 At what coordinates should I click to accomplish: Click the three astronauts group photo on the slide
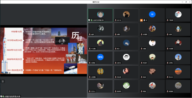coord(71,59)
